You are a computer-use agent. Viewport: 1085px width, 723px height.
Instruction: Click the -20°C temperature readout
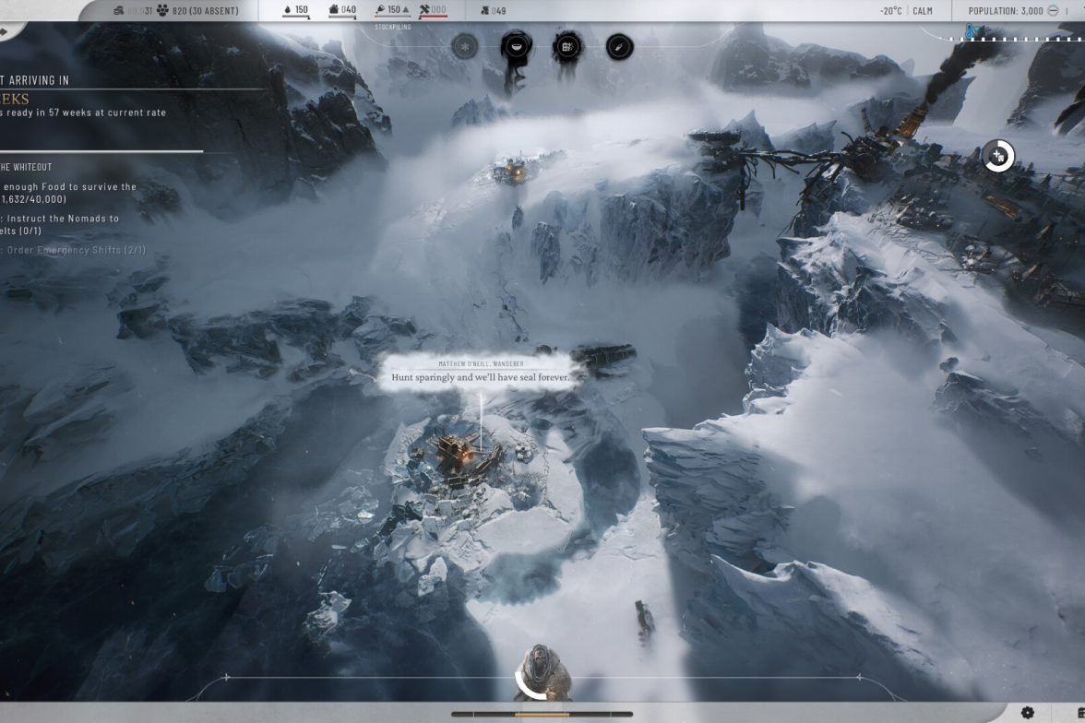point(890,11)
